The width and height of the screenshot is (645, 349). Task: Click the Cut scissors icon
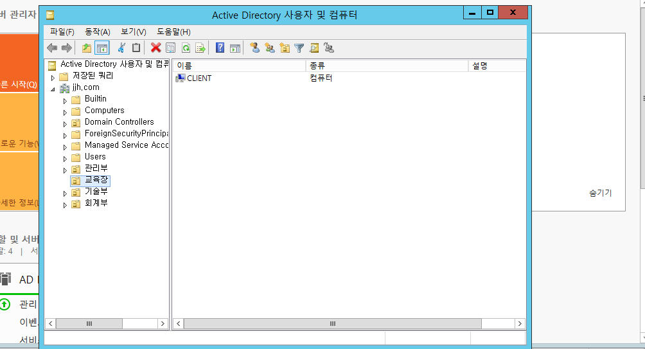coord(121,48)
